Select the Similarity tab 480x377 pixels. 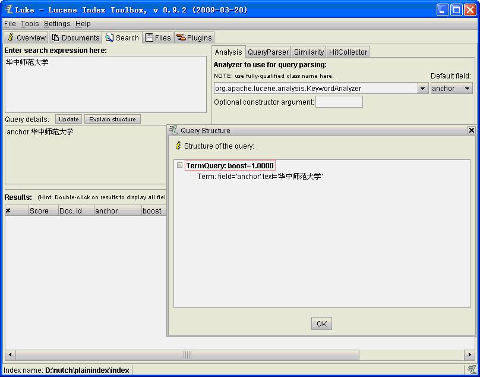(x=309, y=52)
